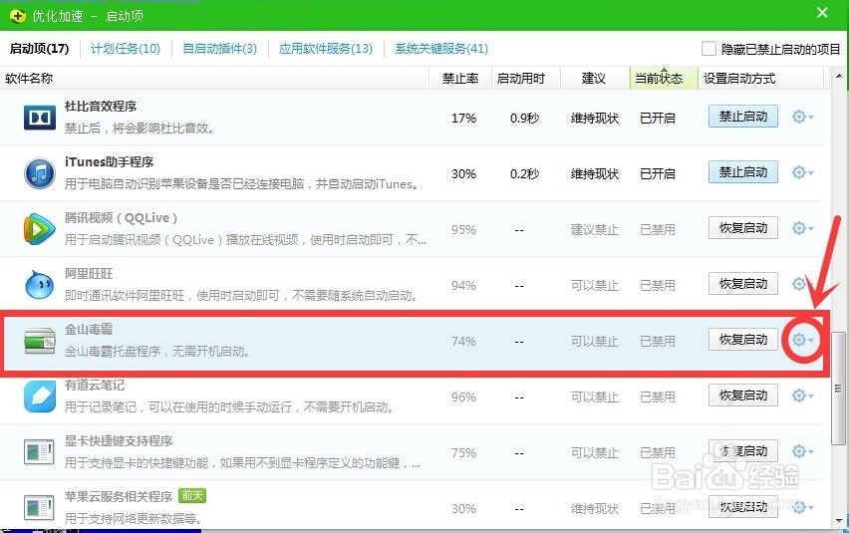Click the Tencent Video QQLive icon
Image resolution: width=849 pixels, height=533 pixels.
pyautogui.click(x=40, y=229)
